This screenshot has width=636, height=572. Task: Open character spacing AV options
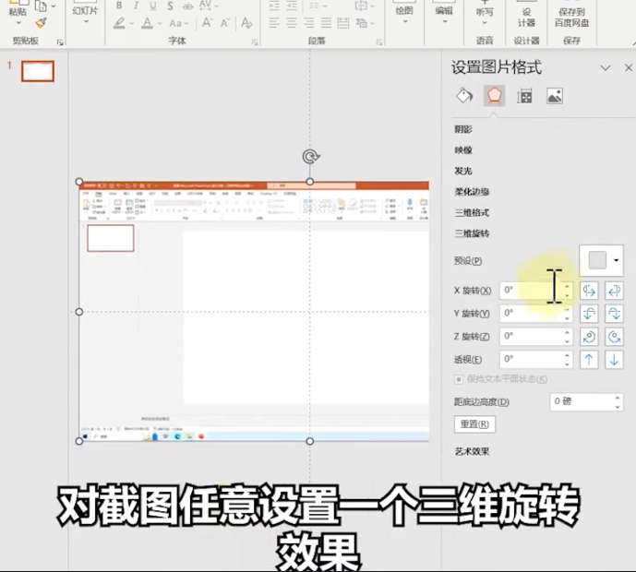pyautogui.click(x=209, y=6)
